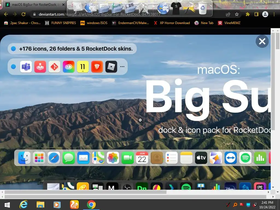Screen dimensions: 280x210
Task: Click the Calendar JUN 22 icon
Action: (x=142, y=158)
